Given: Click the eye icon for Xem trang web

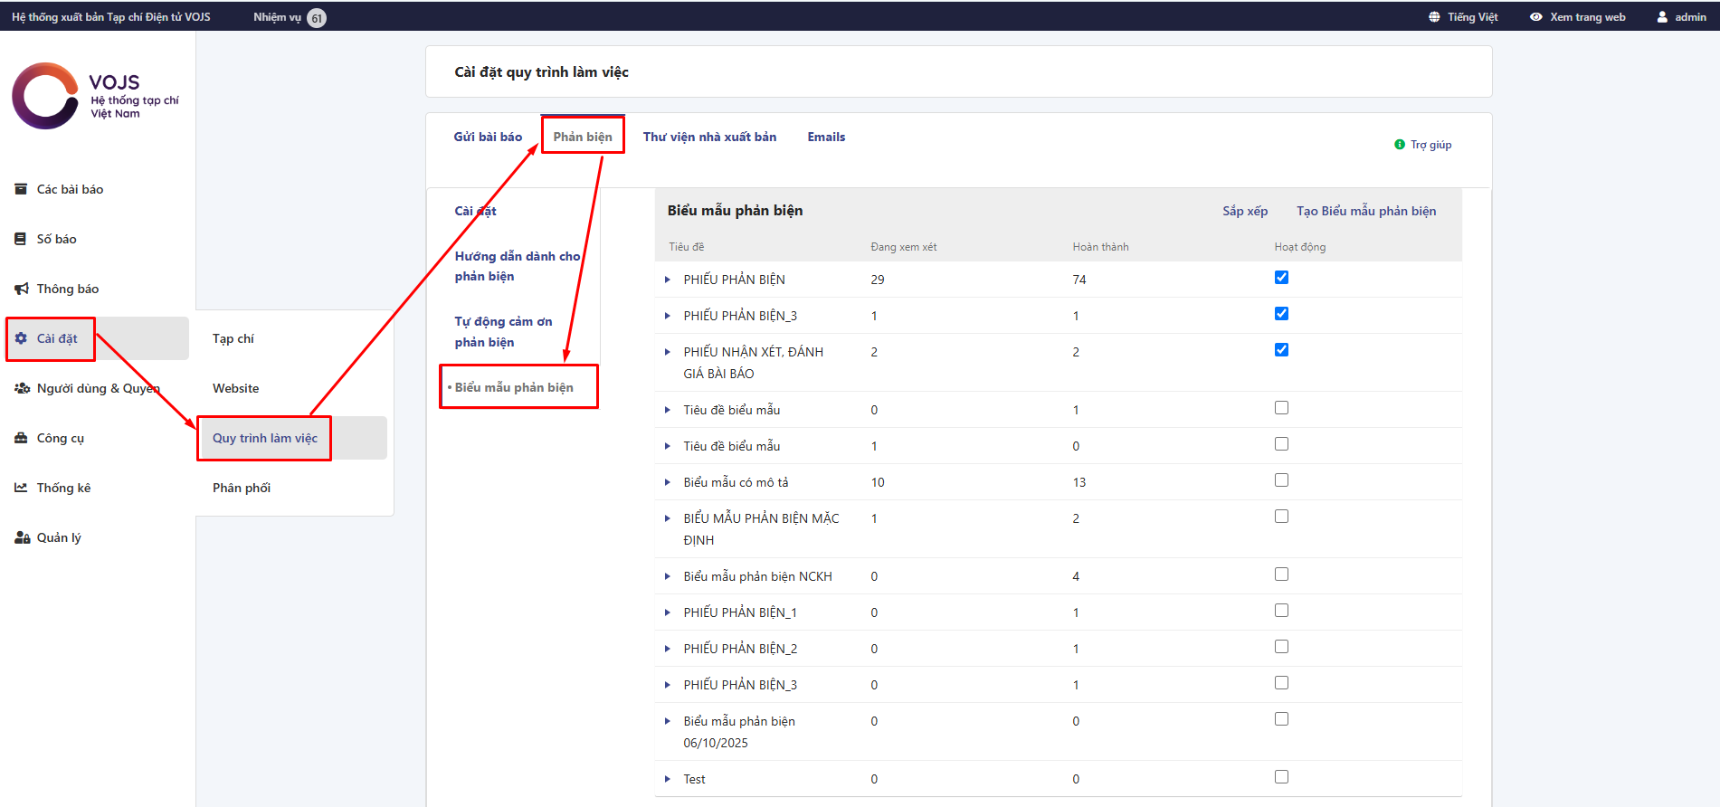Looking at the screenshot, I should (x=1536, y=17).
